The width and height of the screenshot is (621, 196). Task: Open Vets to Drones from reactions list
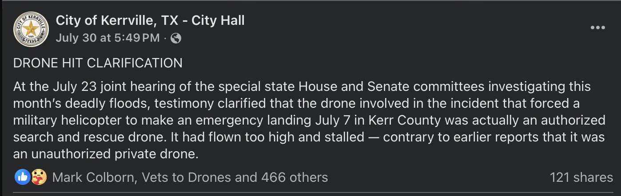click(187, 177)
